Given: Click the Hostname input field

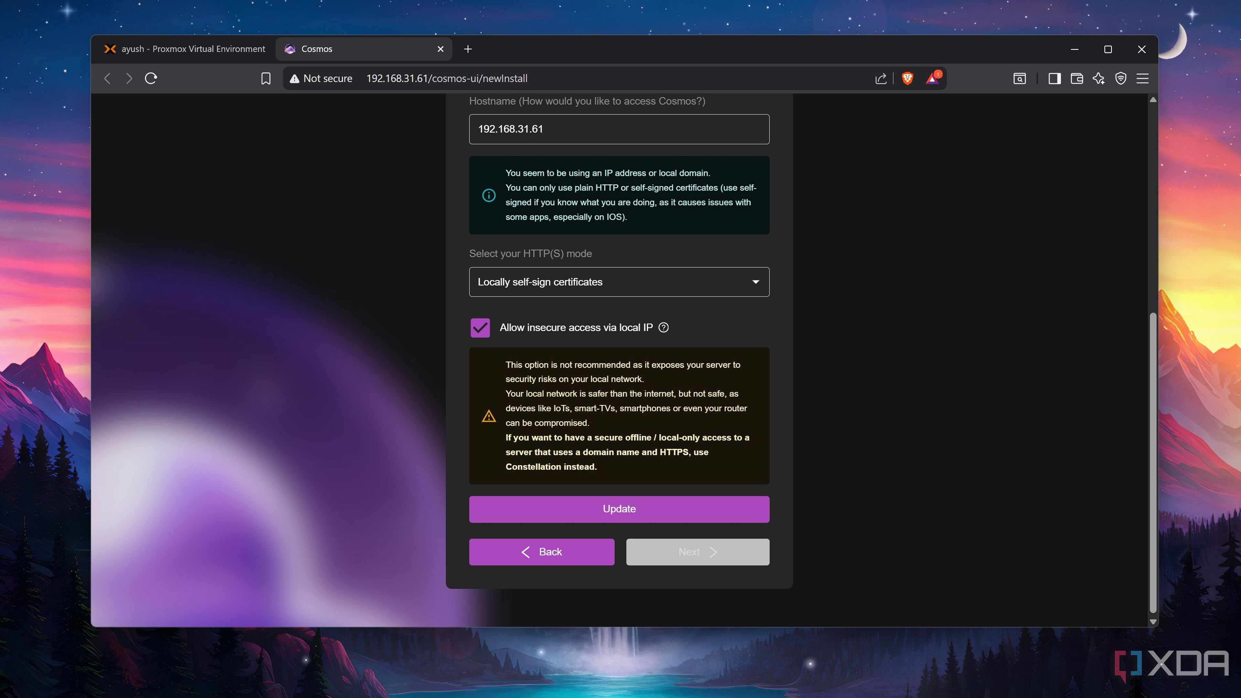Looking at the screenshot, I should click(619, 129).
